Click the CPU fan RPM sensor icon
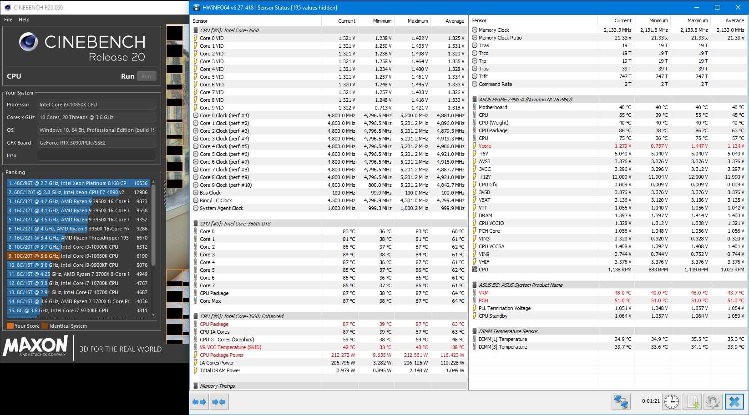The image size is (749, 415). (x=475, y=270)
